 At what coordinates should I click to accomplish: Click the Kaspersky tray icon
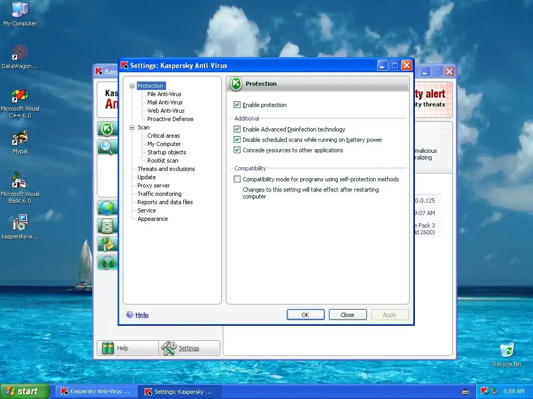tap(485, 391)
